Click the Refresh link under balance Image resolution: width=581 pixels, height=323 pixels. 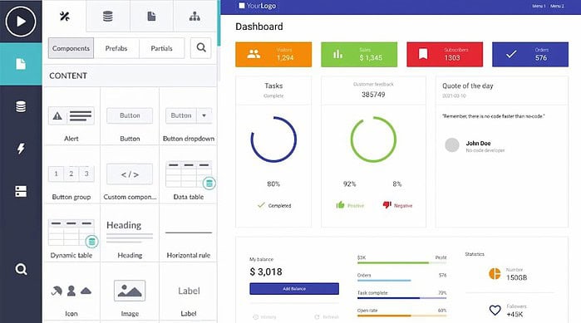tap(327, 317)
